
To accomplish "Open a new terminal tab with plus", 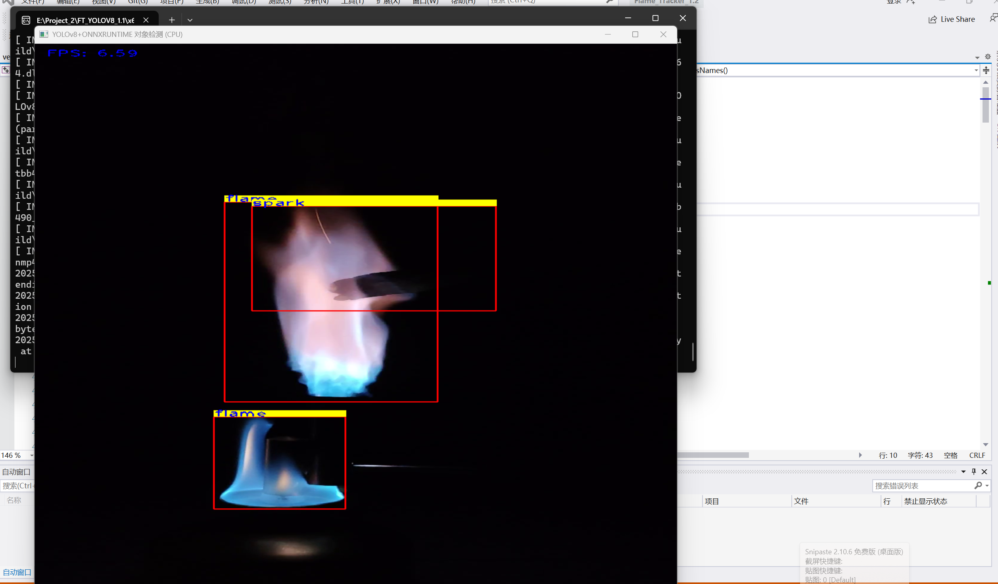I will (172, 20).
